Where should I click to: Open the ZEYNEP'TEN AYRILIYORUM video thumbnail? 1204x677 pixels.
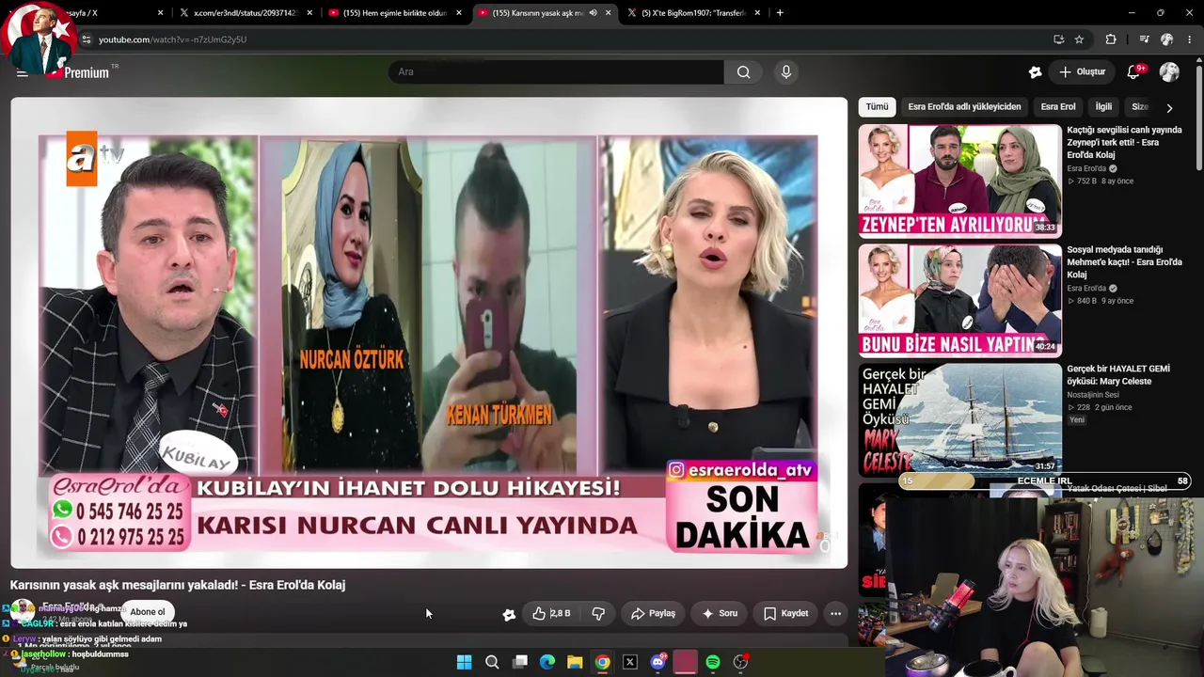(959, 181)
